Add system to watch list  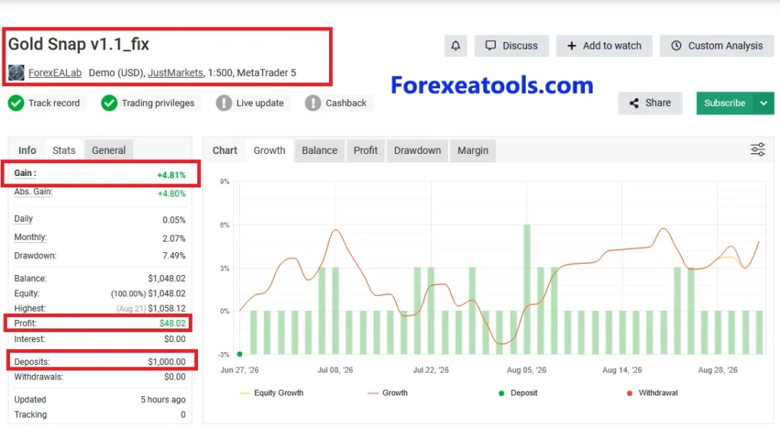pyautogui.click(x=604, y=46)
